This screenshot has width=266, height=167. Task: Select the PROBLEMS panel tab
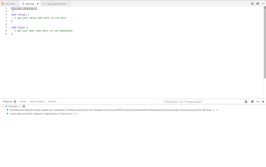pyautogui.click(x=8, y=102)
